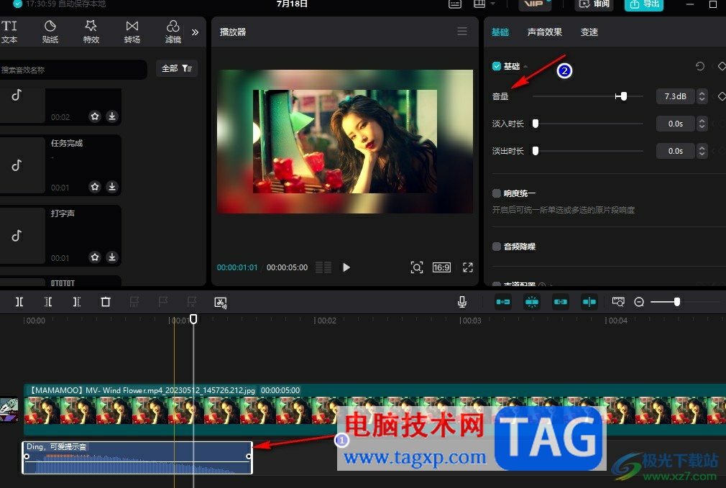Image resolution: width=726 pixels, height=488 pixels.
Task: Open the 转场 transitions tab
Action: (x=132, y=32)
